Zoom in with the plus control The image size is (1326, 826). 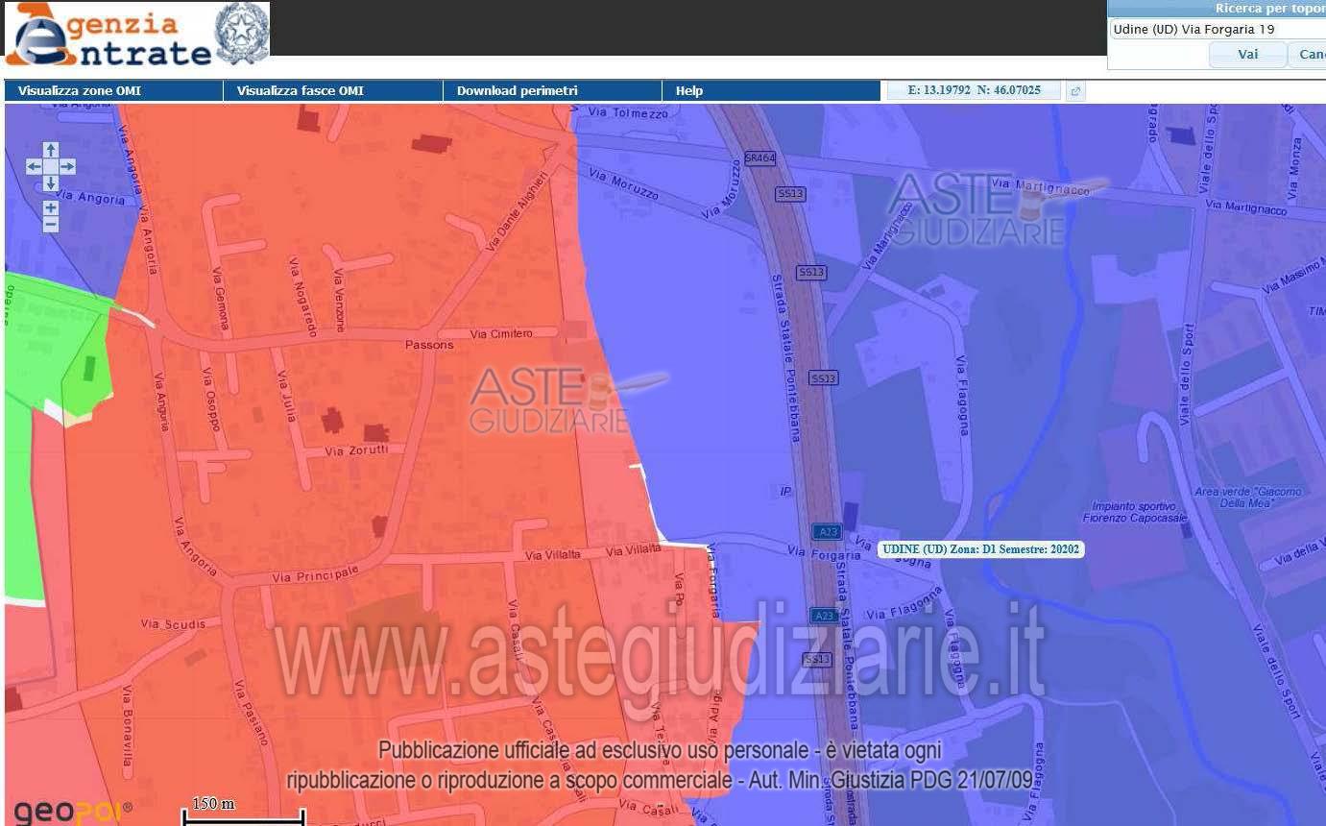click(x=51, y=207)
